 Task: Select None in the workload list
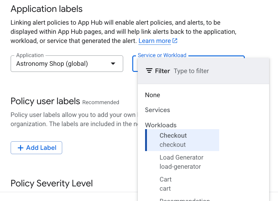[152, 95]
